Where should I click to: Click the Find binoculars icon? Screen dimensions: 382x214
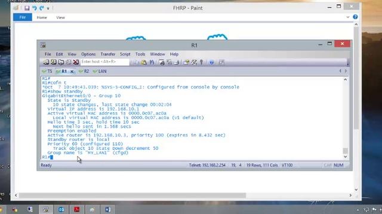[x=152, y=62]
